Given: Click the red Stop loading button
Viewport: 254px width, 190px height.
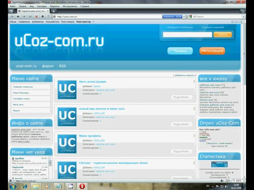Looking at the screenshot, I should (37, 17).
